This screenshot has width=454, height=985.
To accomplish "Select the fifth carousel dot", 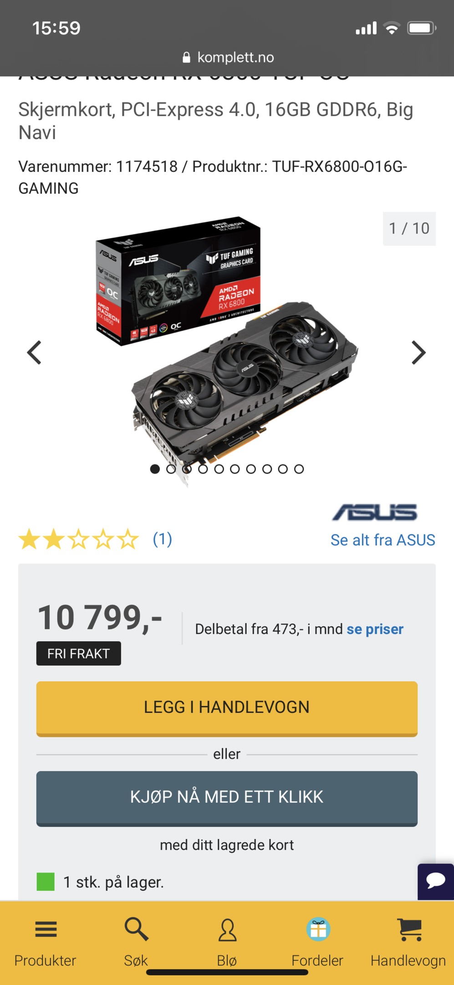I will (219, 469).
